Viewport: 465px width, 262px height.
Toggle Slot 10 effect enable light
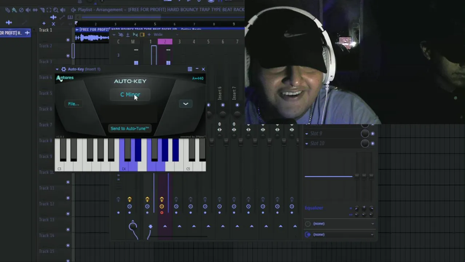[373, 143]
